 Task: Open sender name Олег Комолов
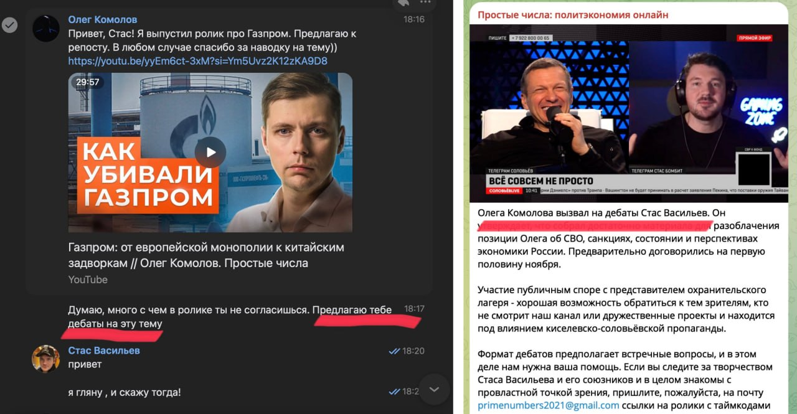pyautogui.click(x=103, y=19)
